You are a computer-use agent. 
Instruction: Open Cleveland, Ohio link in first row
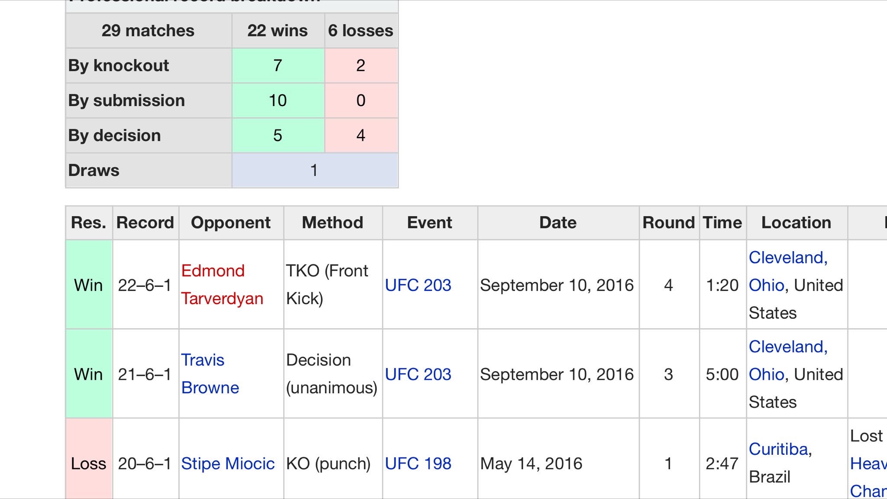pyautogui.click(x=788, y=258)
